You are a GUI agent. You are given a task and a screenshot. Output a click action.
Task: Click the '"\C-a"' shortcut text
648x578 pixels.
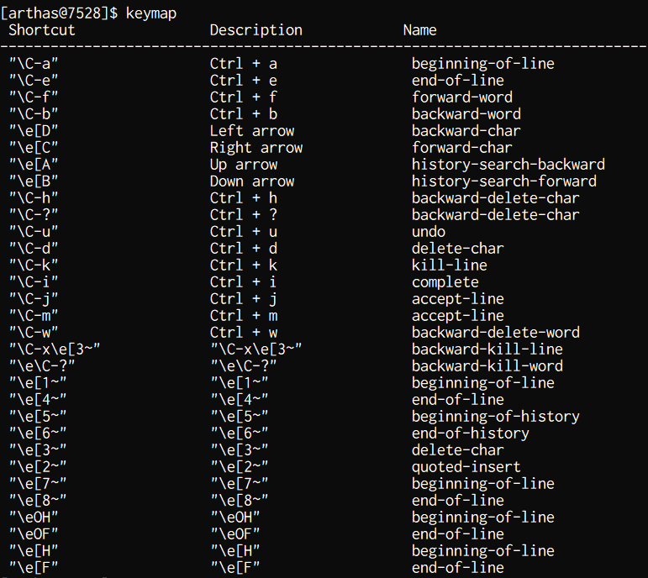[x=34, y=63]
